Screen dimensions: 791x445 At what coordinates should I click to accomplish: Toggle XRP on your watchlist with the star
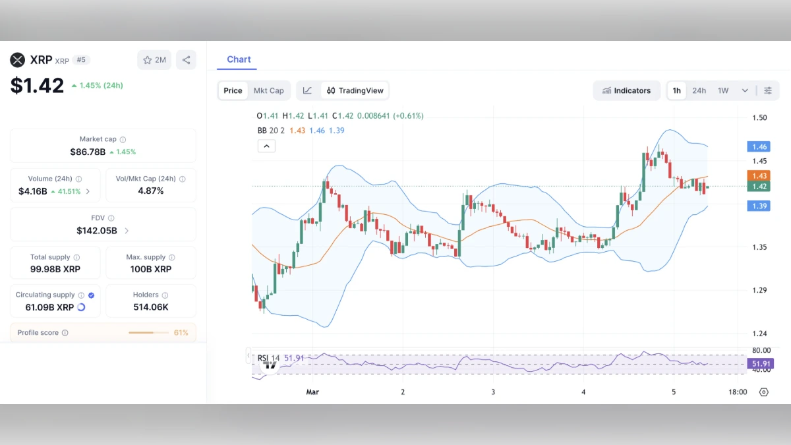pyautogui.click(x=146, y=59)
